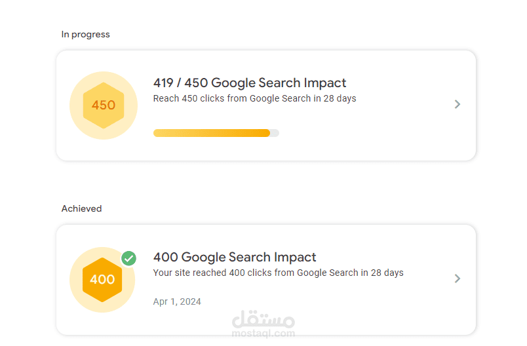Open the achieved 400 card's right chevron
The width and height of the screenshot is (527, 346).
[458, 279]
